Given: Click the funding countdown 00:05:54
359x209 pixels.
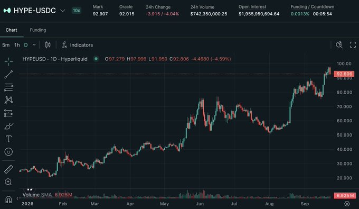Looking at the screenshot, I should pos(323,14).
